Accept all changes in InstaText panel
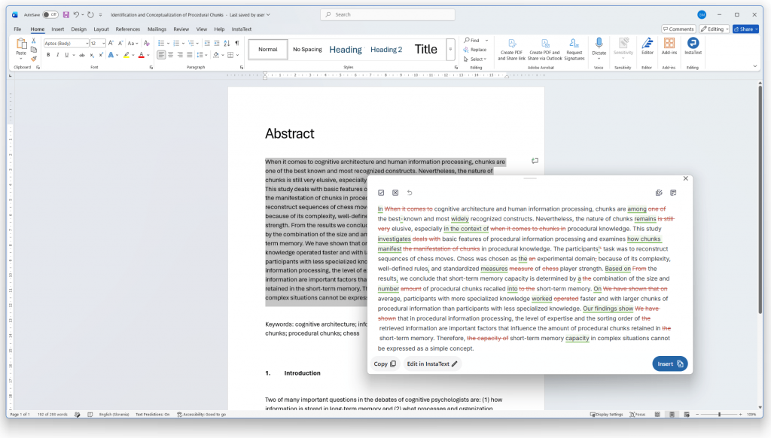 click(381, 193)
